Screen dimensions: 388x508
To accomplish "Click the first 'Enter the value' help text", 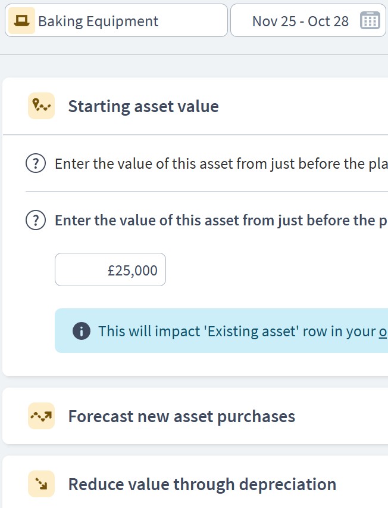I will pos(221,164).
